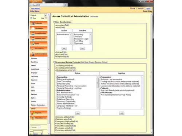Click the Calendar icon in sidebar
The width and height of the screenshot is (182, 136).
point(33,24)
